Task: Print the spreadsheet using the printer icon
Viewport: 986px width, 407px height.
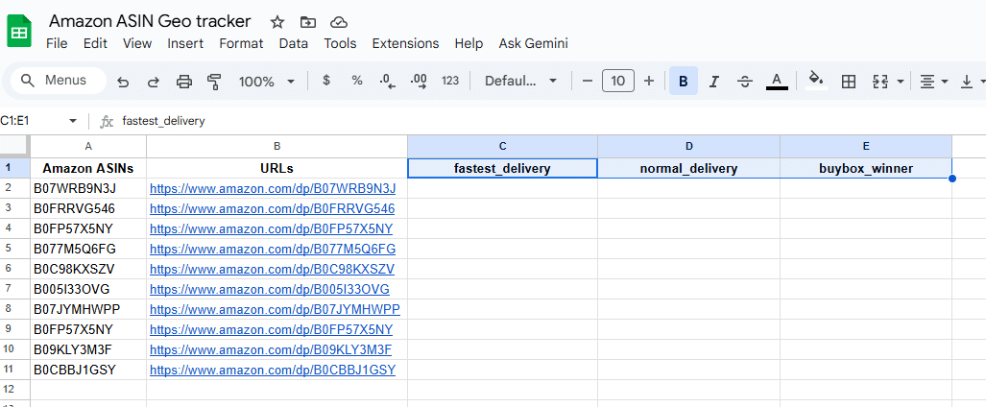Action: pyautogui.click(x=184, y=82)
